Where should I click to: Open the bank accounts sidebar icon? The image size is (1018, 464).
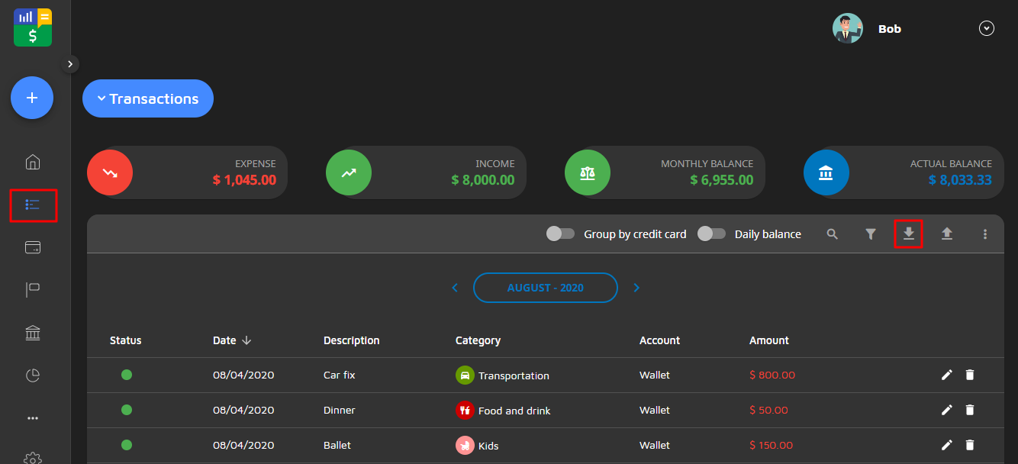(x=33, y=333)
